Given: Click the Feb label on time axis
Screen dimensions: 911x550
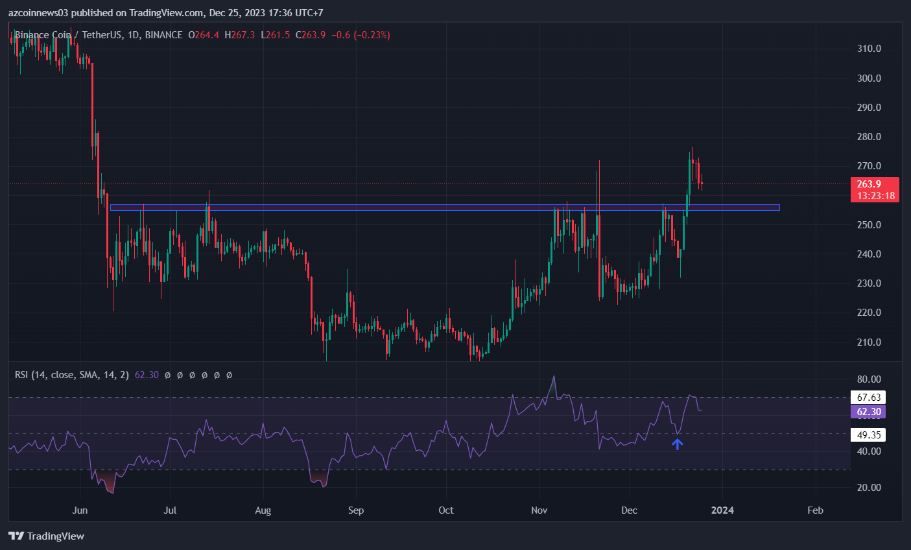Looking at the screenshot, I should (815, 510).
